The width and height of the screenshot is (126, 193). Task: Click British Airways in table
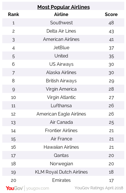click(x=61, y=81)
